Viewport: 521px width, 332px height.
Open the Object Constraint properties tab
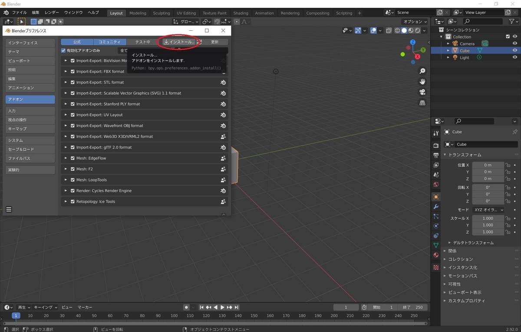coord(436,236)
